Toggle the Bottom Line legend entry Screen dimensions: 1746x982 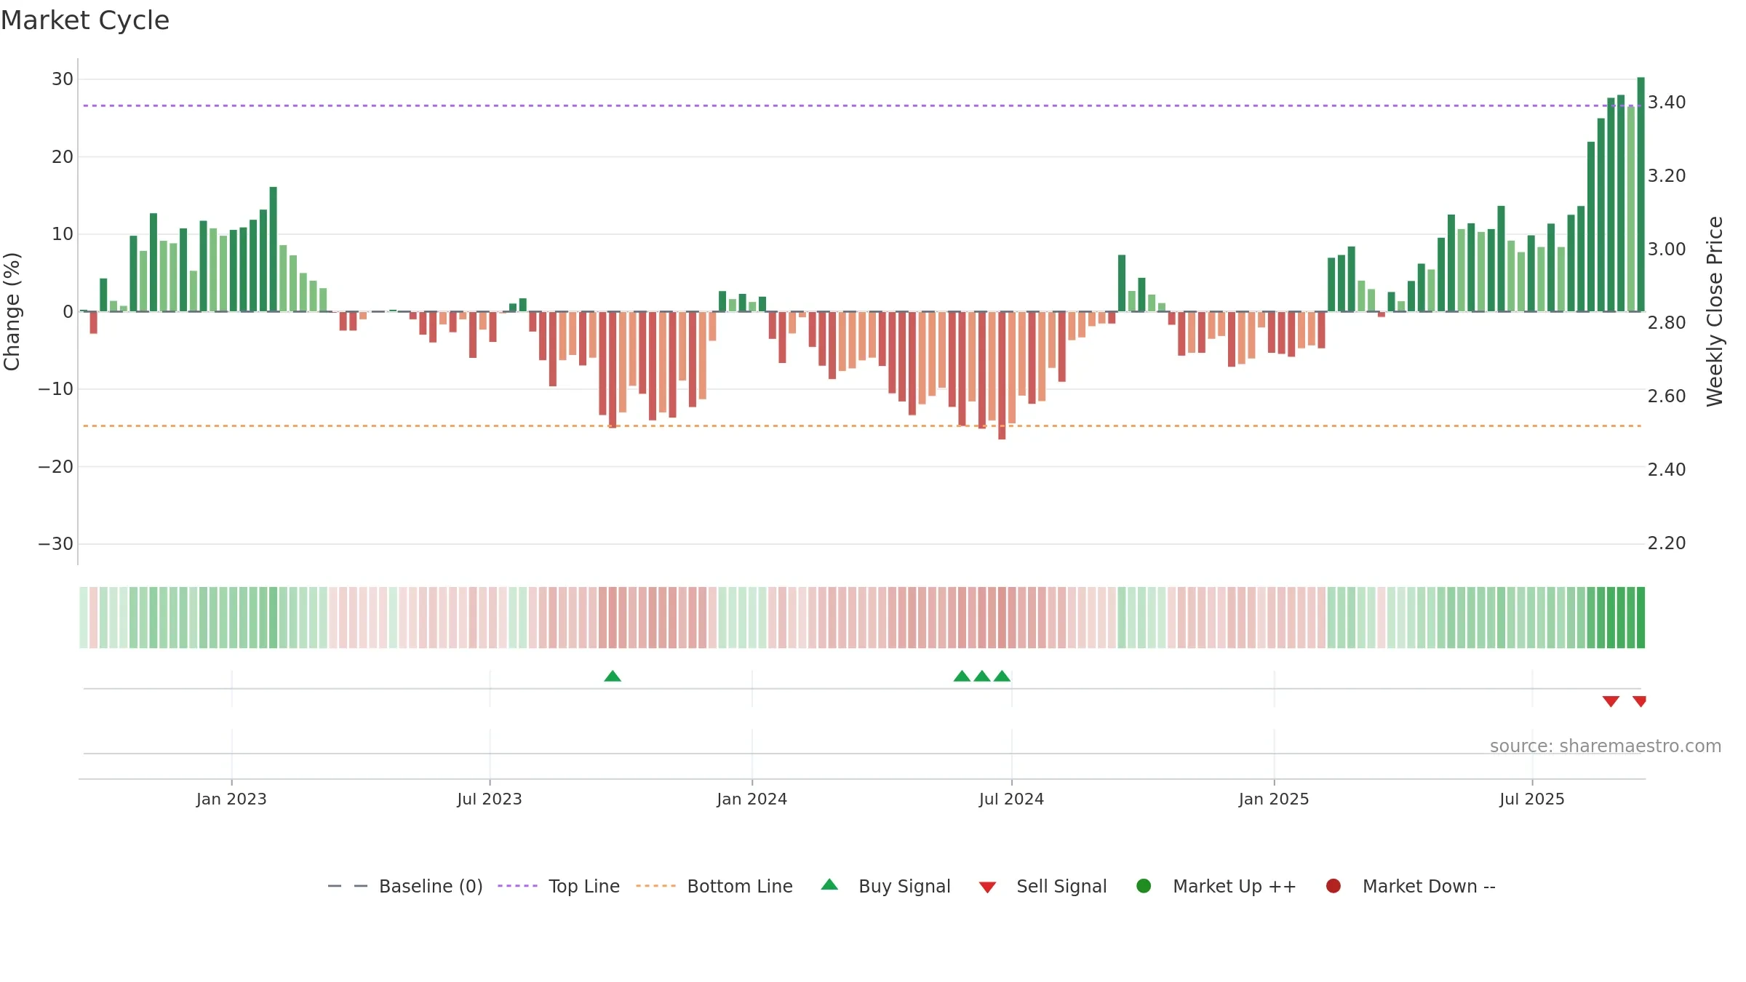point(714,886)
